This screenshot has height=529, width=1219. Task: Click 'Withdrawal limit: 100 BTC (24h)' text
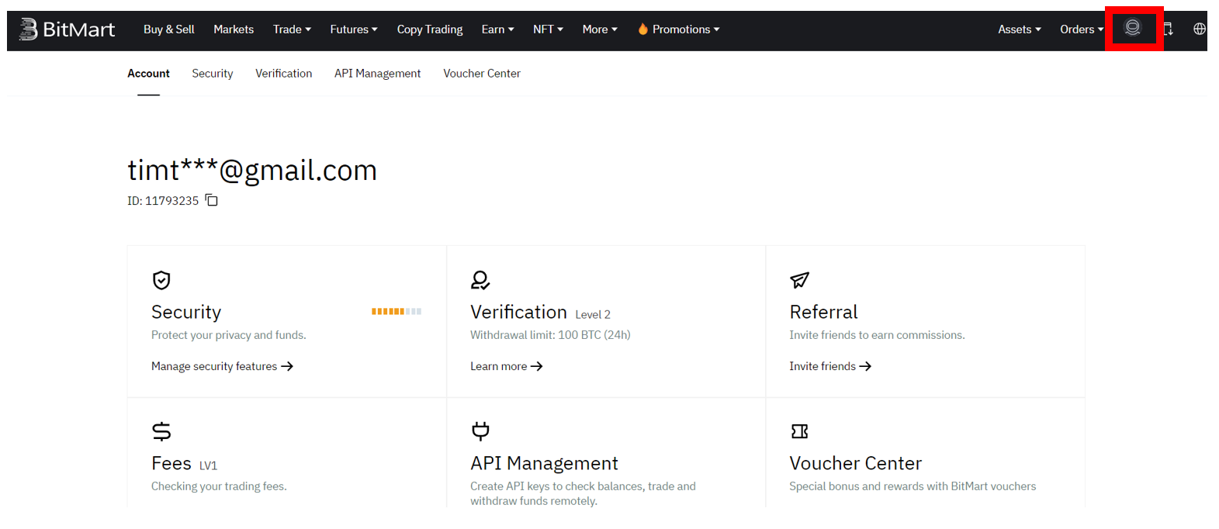(x=550, y=335)
